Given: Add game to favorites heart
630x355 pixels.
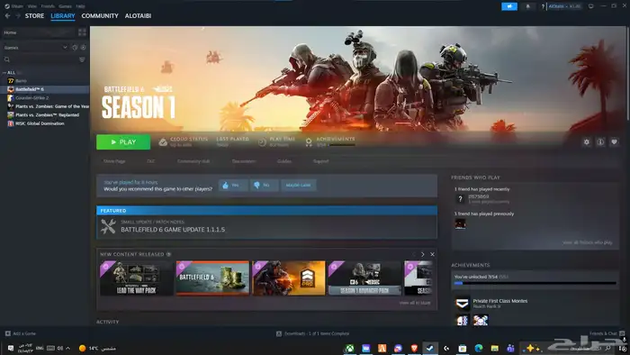Looking at the screenshot, I should tap(614, 142).
